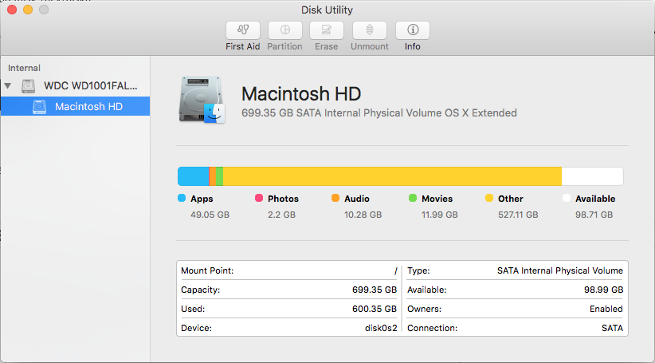Click the Mount Point row in table
Viewport: 655px width, 363px height.
click(x=288, y=270)
